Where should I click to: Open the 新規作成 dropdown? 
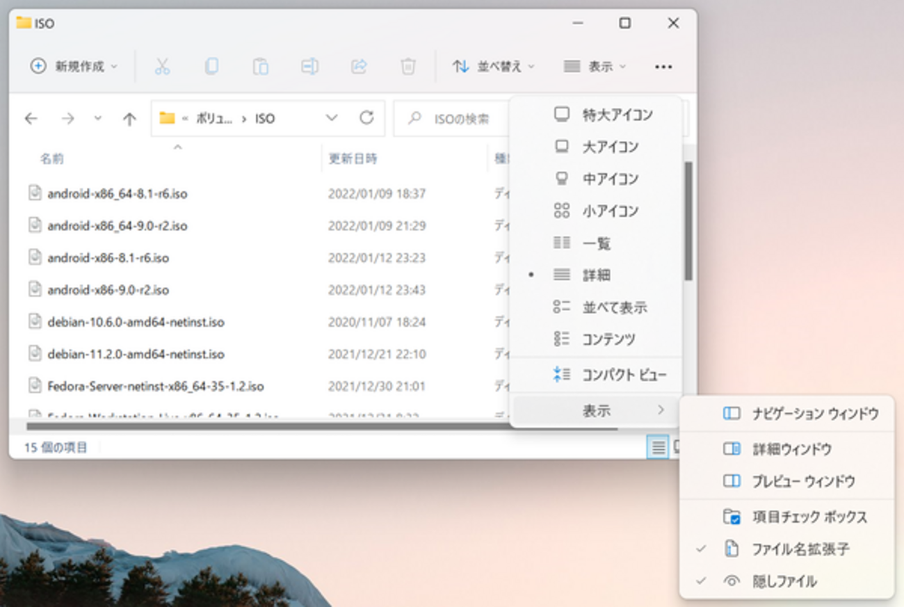pos(74,67)
